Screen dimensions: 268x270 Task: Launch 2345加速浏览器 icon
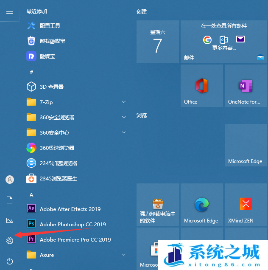[31, 163]
